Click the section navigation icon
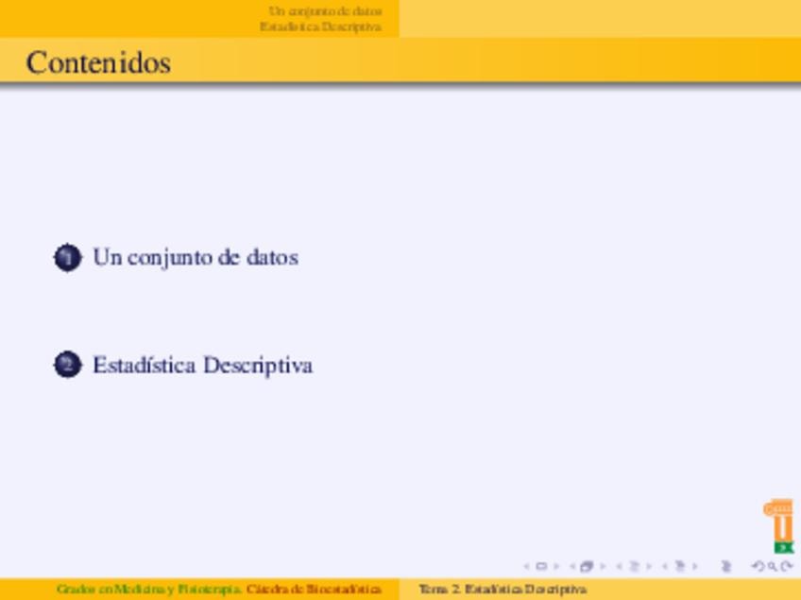The height and width of the screenshot is (600, 801). (x=680, y=566)
